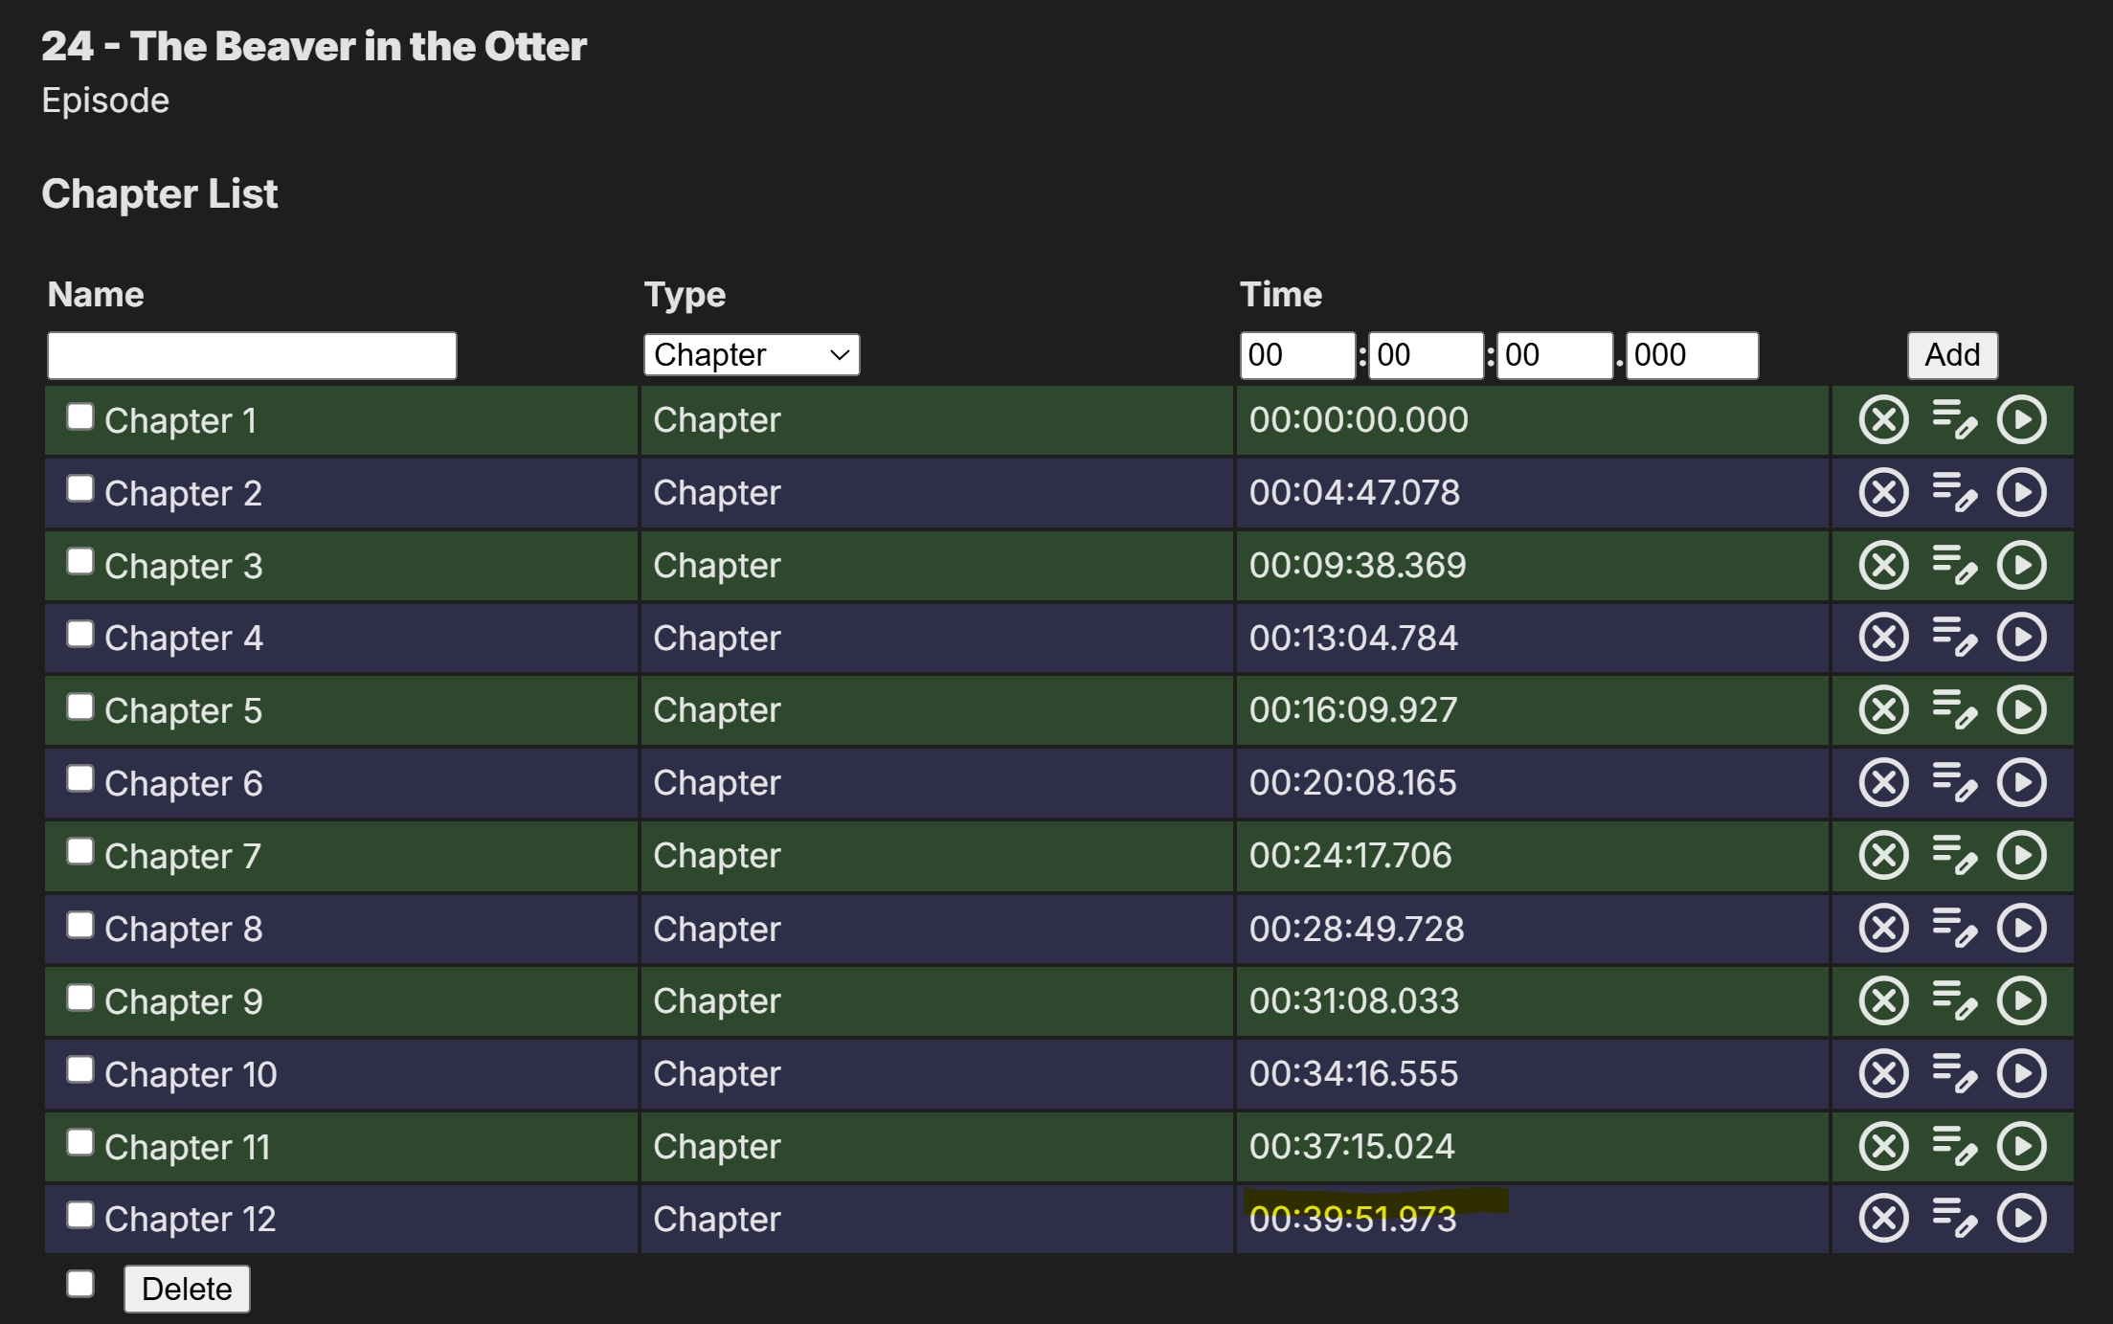Open the edit icon for Chapter 7

point(1954,856)
